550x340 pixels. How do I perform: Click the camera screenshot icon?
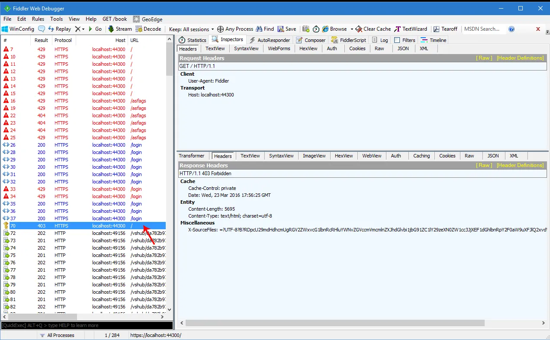click(x=306, y=29)
